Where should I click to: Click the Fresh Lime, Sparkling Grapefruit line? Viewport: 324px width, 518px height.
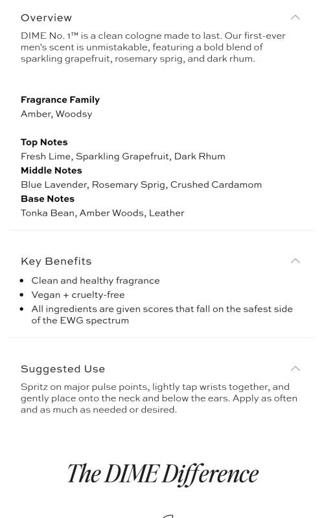click(123, 156)
